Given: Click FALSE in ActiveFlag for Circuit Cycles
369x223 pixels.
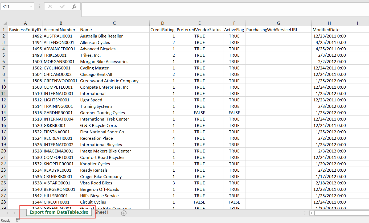Looking at the screenshot, I should (234, 202).
